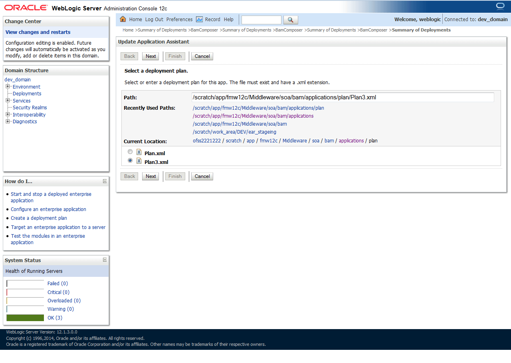The width and height of the screenshot is (511, 363).
Task: Select Deployments in the Domain Structure tree
Action: (x=27, y=94)
